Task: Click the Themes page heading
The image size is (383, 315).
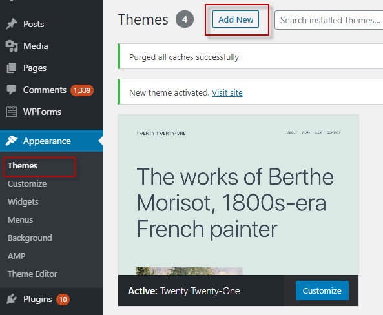Action: pos(143,19)
